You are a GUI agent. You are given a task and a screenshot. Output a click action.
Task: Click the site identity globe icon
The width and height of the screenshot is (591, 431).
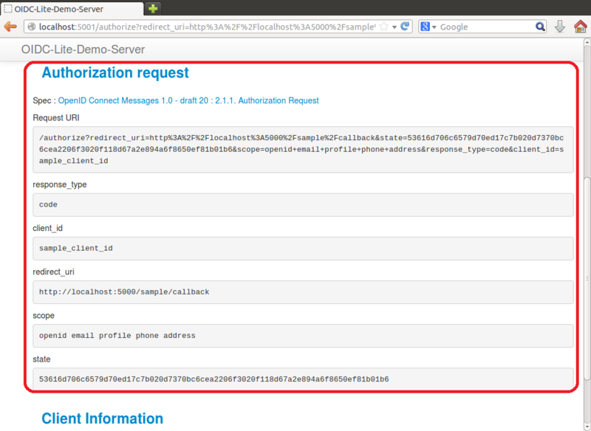(x=32, y=27)
